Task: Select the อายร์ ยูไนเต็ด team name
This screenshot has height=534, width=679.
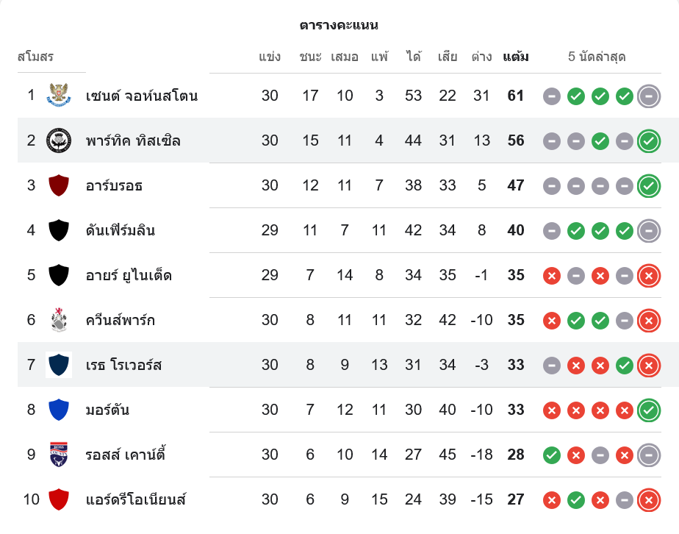Action: click(x=129, y=275)
